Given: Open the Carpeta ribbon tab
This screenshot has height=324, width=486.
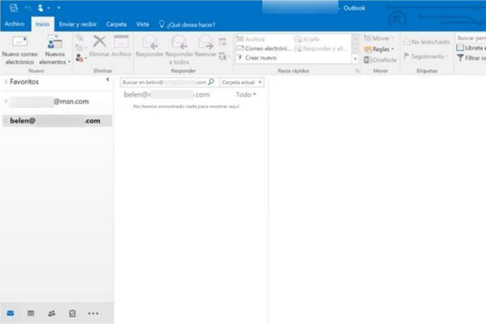Looking at the screenshot, I should (116, 24).
